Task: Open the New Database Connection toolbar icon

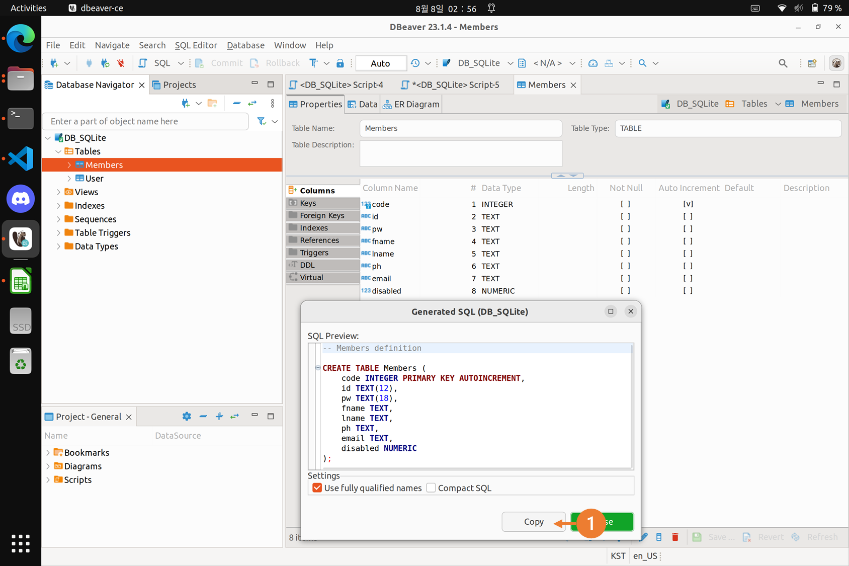Action: tap(54, 63)
